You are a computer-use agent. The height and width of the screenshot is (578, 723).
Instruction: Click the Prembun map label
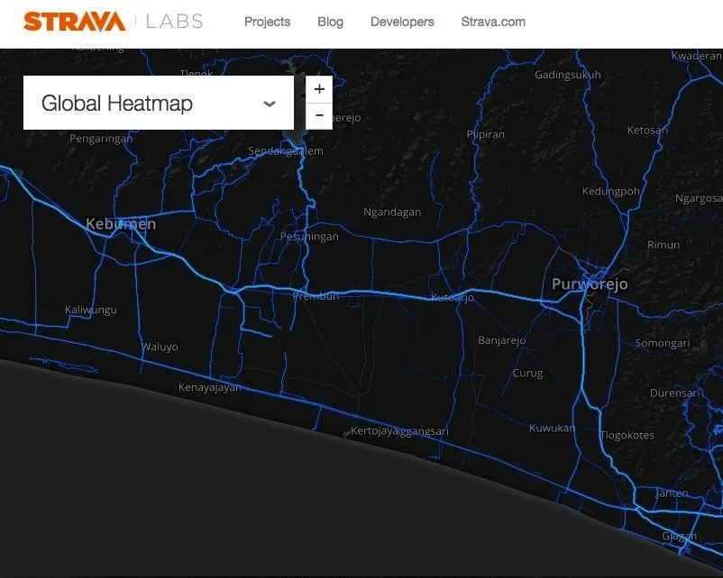pyautogui.click(x=316, y=296)
